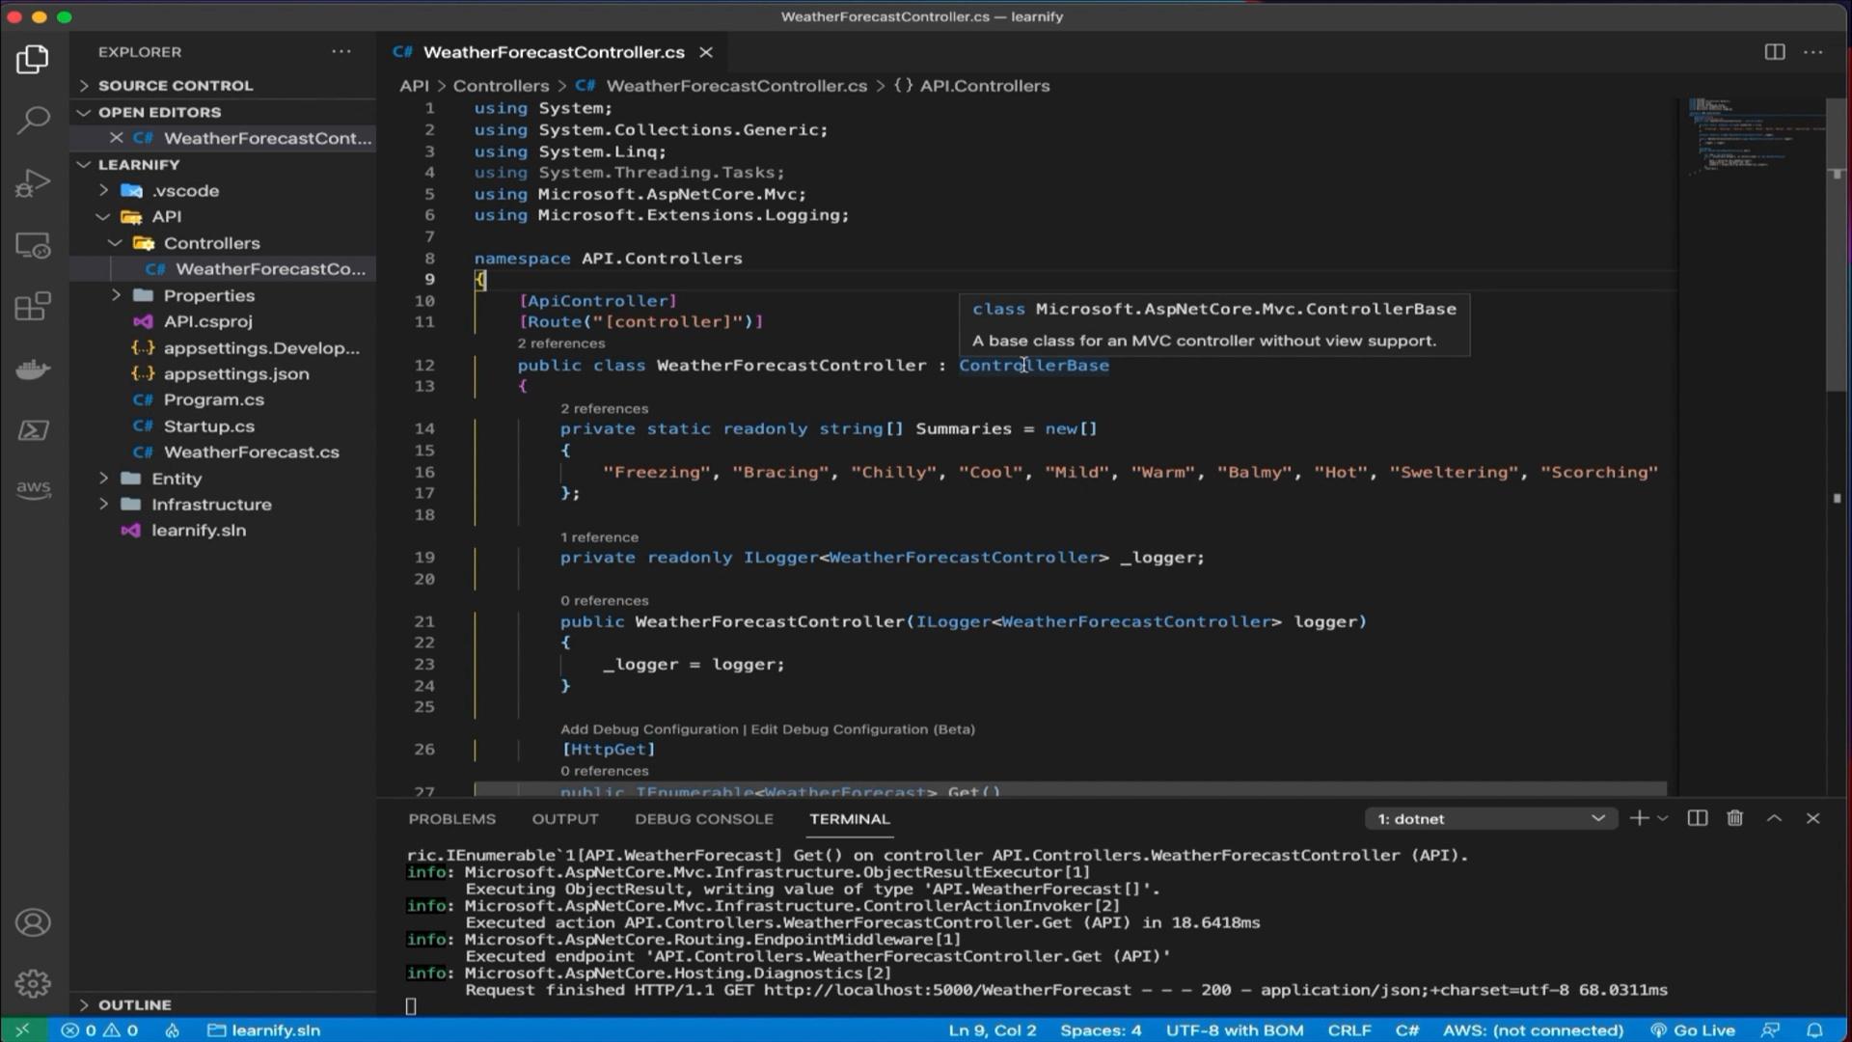Change encoding UTF-8 with BOM
The height and width of the screenshot is (1042, 1852).
1235,1030
